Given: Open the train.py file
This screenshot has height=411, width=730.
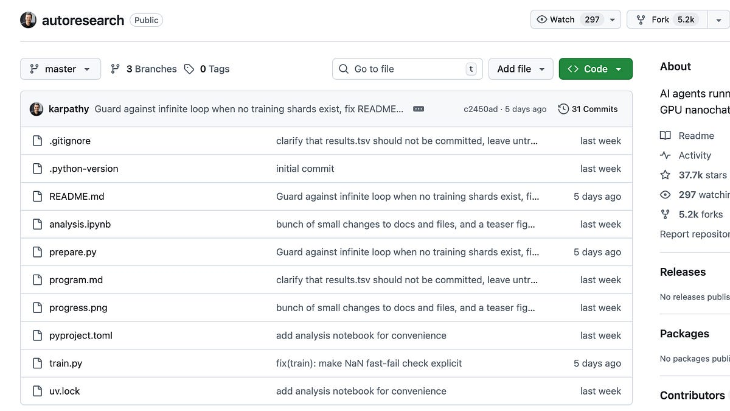Looking at the screenshot, I should point(66,364).
